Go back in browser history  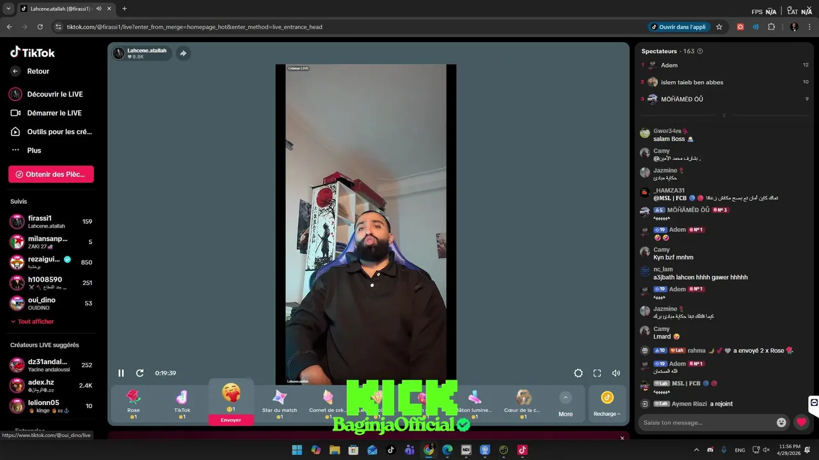tap(10, 27)
